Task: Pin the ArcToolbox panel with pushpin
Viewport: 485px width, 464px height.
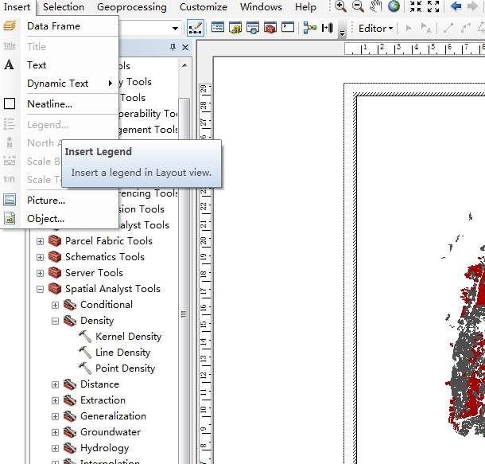Action: pyautogui.click(x=173, y=47)
